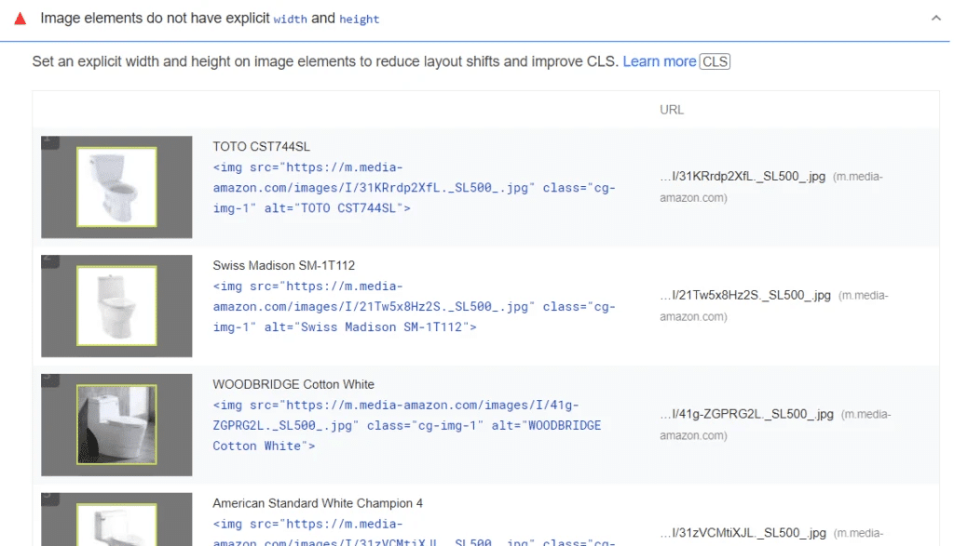The width and height of the screenshot is (954, 546).
Task: Click the American Standard Champion 4 thumbnail
Action: click(x=116, y=526)
